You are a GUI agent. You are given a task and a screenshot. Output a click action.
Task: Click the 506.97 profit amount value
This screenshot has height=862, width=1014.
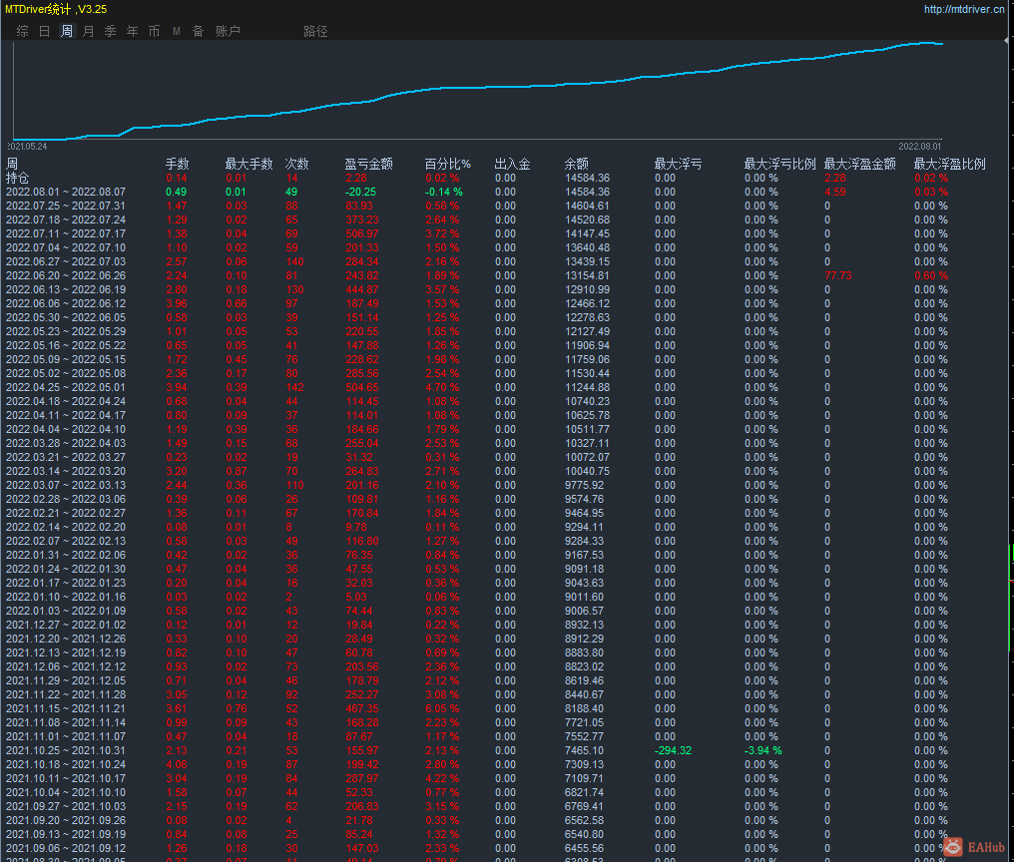[x=362, y=233]
